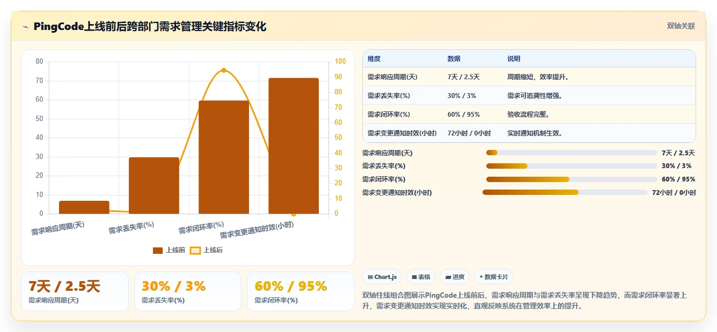Image resolution: width=717 pixels, height=332 pixels.
Task: Click the text 周期缩短,效率提升。
Action: click(538, 77)
